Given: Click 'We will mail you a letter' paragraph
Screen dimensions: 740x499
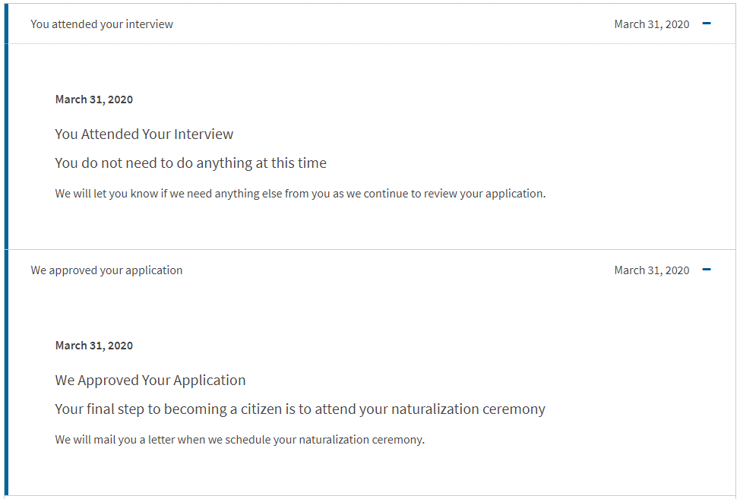Looking at the screenshot, I should [240, 440].
